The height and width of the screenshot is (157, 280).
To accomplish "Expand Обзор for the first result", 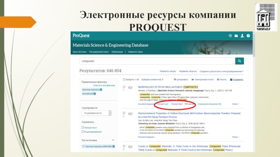I will click(236, 104).
